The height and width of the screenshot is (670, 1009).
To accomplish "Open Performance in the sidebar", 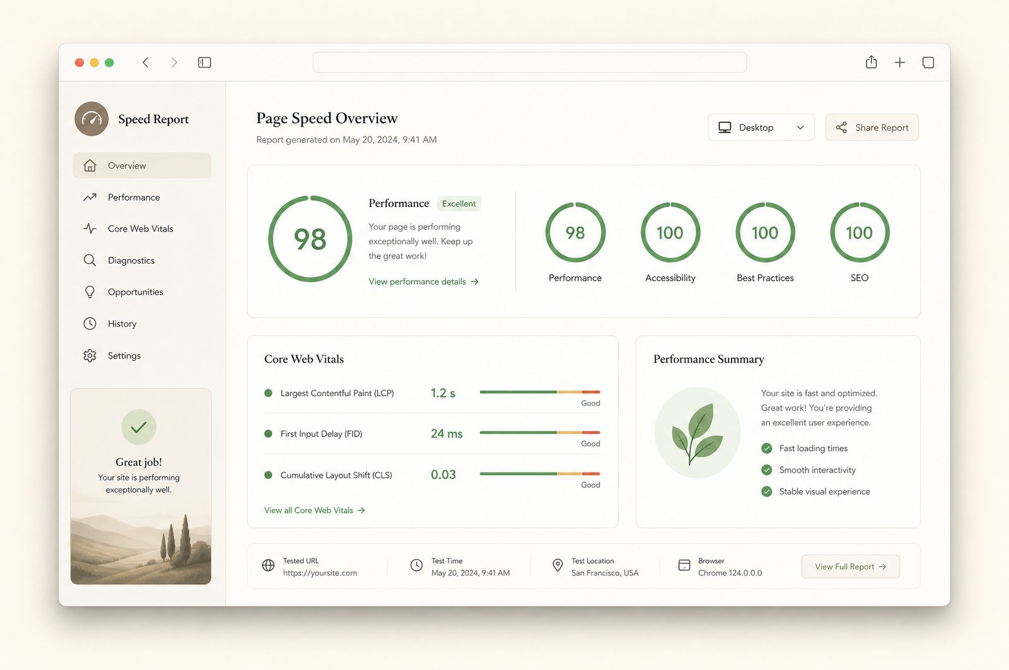I will (142, 197).
